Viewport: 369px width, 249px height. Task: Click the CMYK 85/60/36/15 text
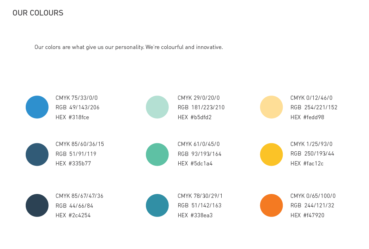(80, 144)
